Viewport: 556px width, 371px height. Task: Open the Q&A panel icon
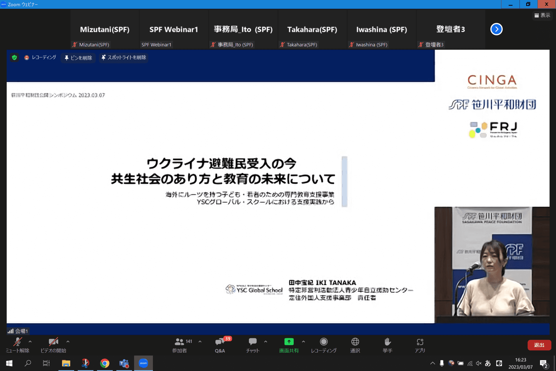(x=220, y=342)
